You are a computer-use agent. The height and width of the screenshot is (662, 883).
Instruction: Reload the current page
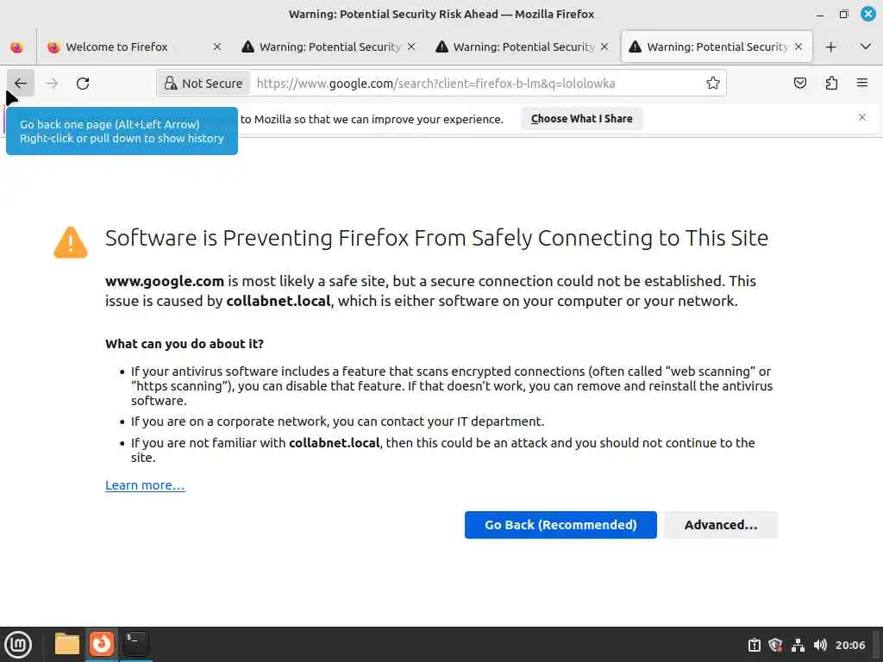pyautogui.click(x=83, y=84)
